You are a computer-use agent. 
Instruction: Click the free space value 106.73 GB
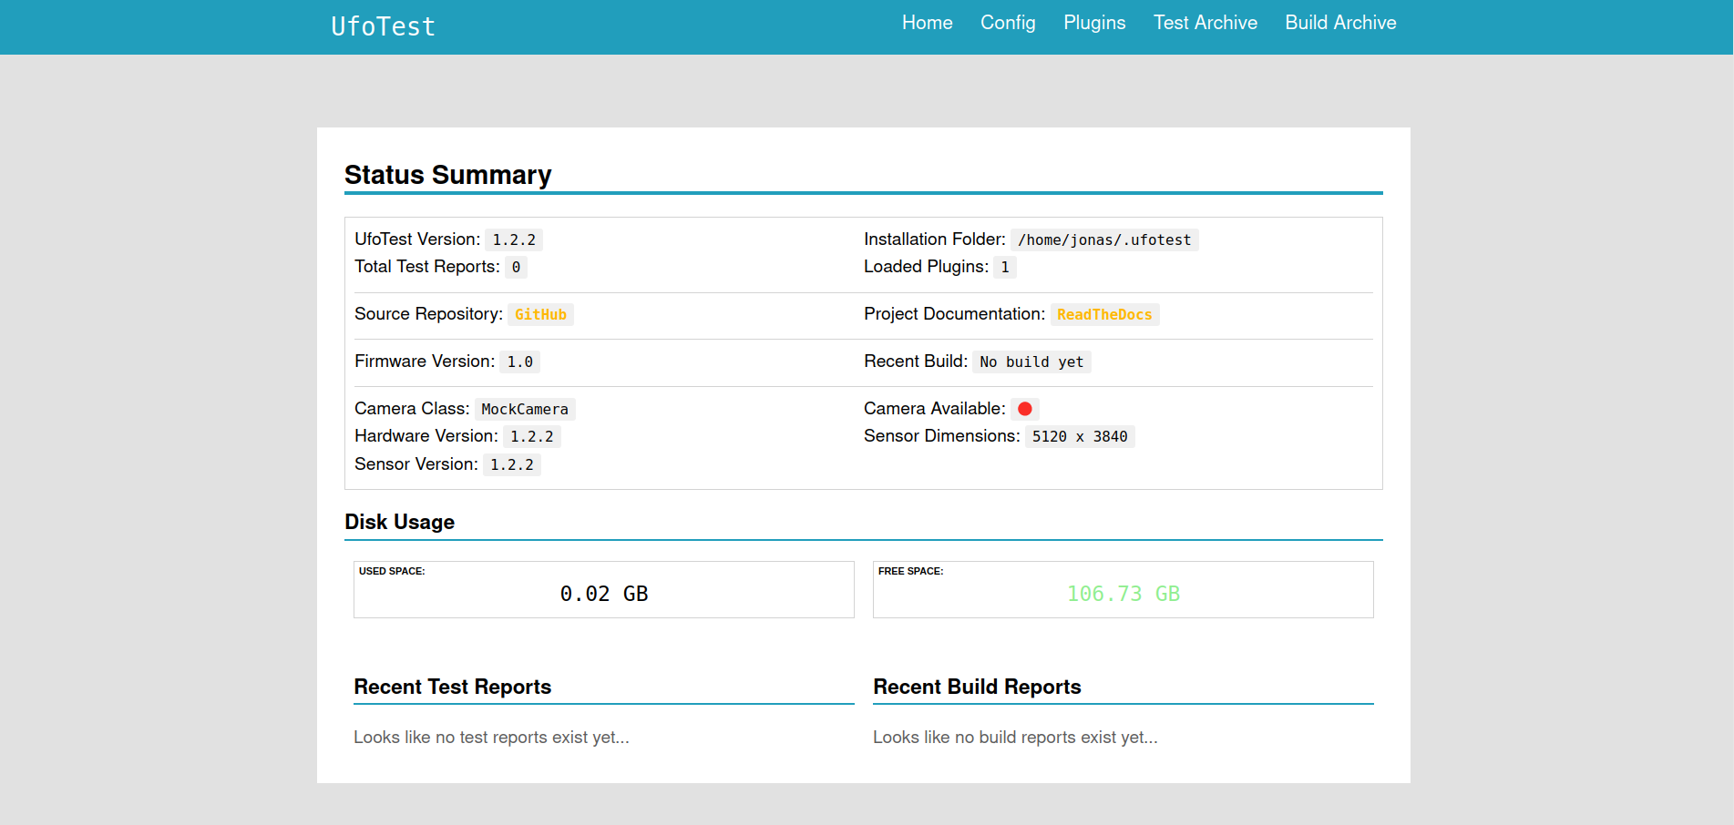(x=1124, y=594)
